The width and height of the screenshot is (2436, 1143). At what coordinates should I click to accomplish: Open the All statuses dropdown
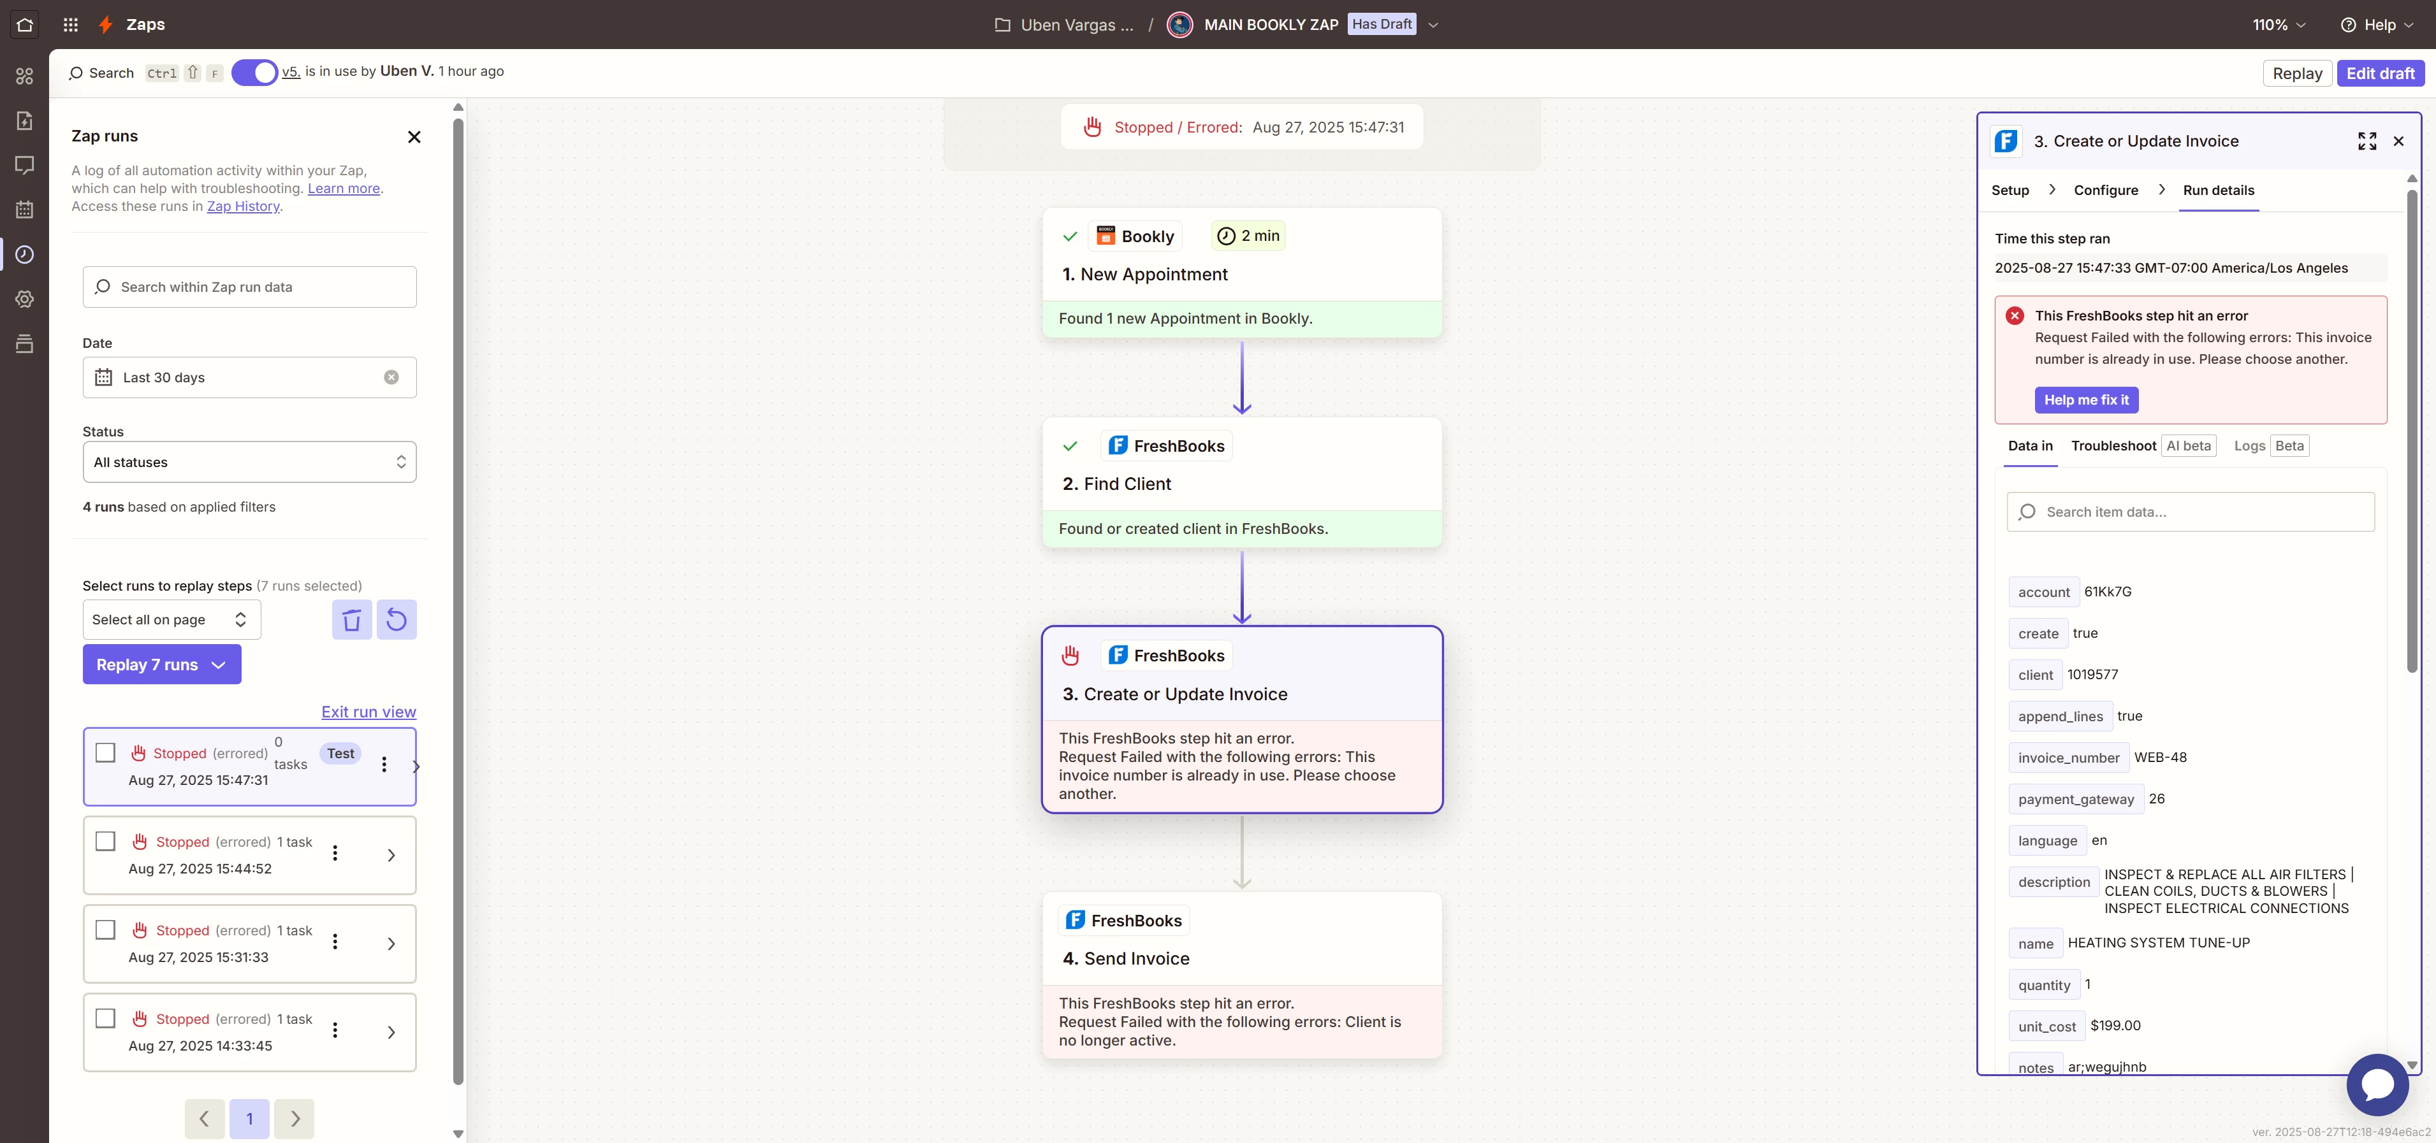(250, 463)
